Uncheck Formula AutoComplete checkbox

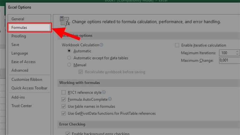(x=63, y=100)
